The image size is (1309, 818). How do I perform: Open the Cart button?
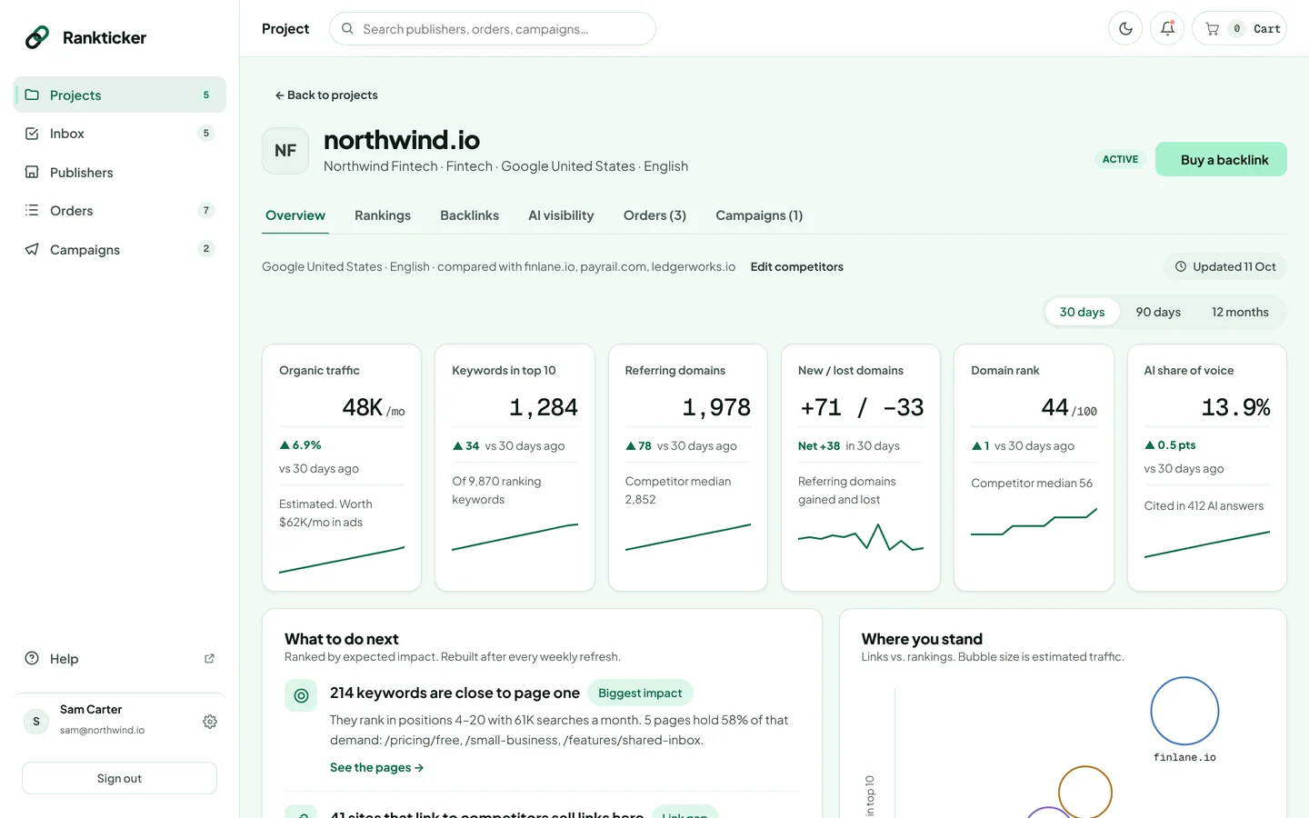point(1239,28)
